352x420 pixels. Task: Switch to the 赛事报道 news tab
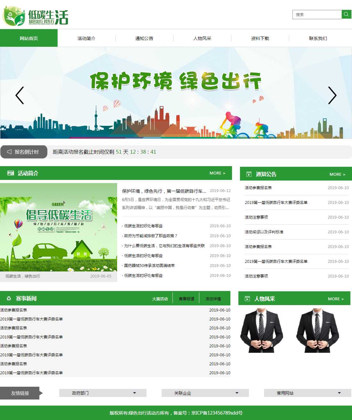click(x=186, y=299)
